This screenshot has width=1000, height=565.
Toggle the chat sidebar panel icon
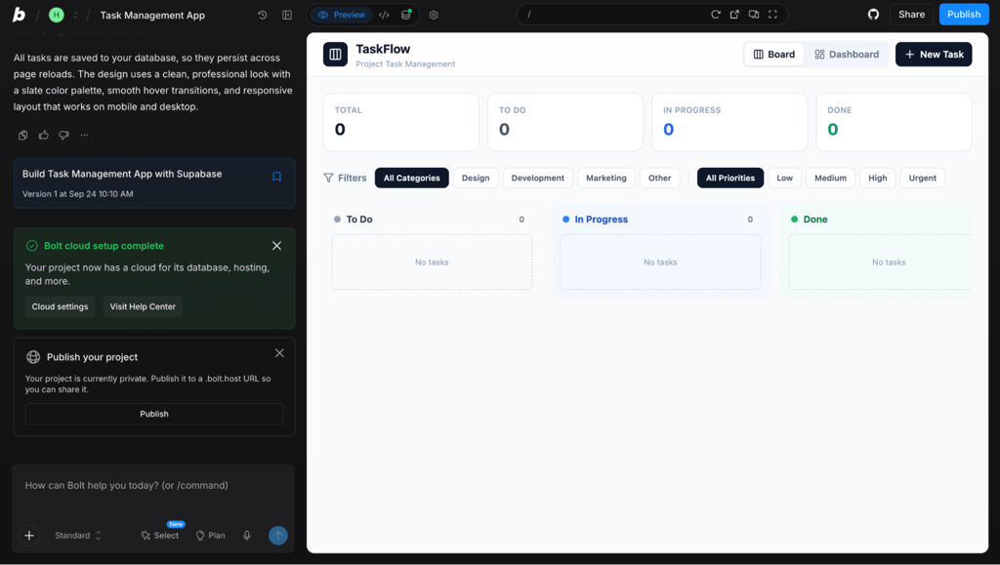point(287,15)
